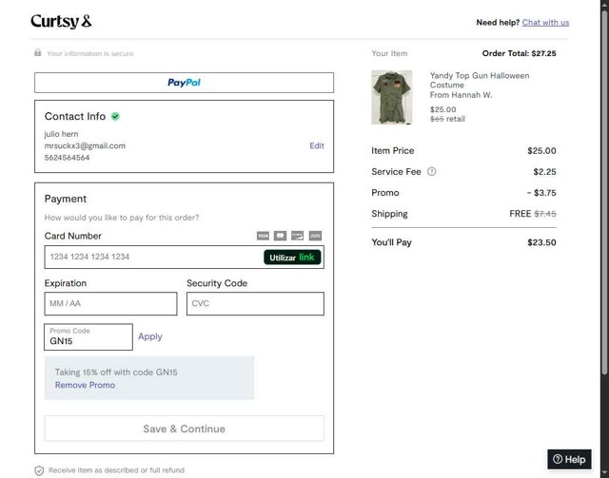Open the Help widget button

[569, 459]
